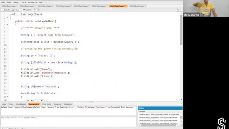The width and height of the screenshot is (229, 129).
Task: Click into the SOQL query text area
Action: (68, 111)
